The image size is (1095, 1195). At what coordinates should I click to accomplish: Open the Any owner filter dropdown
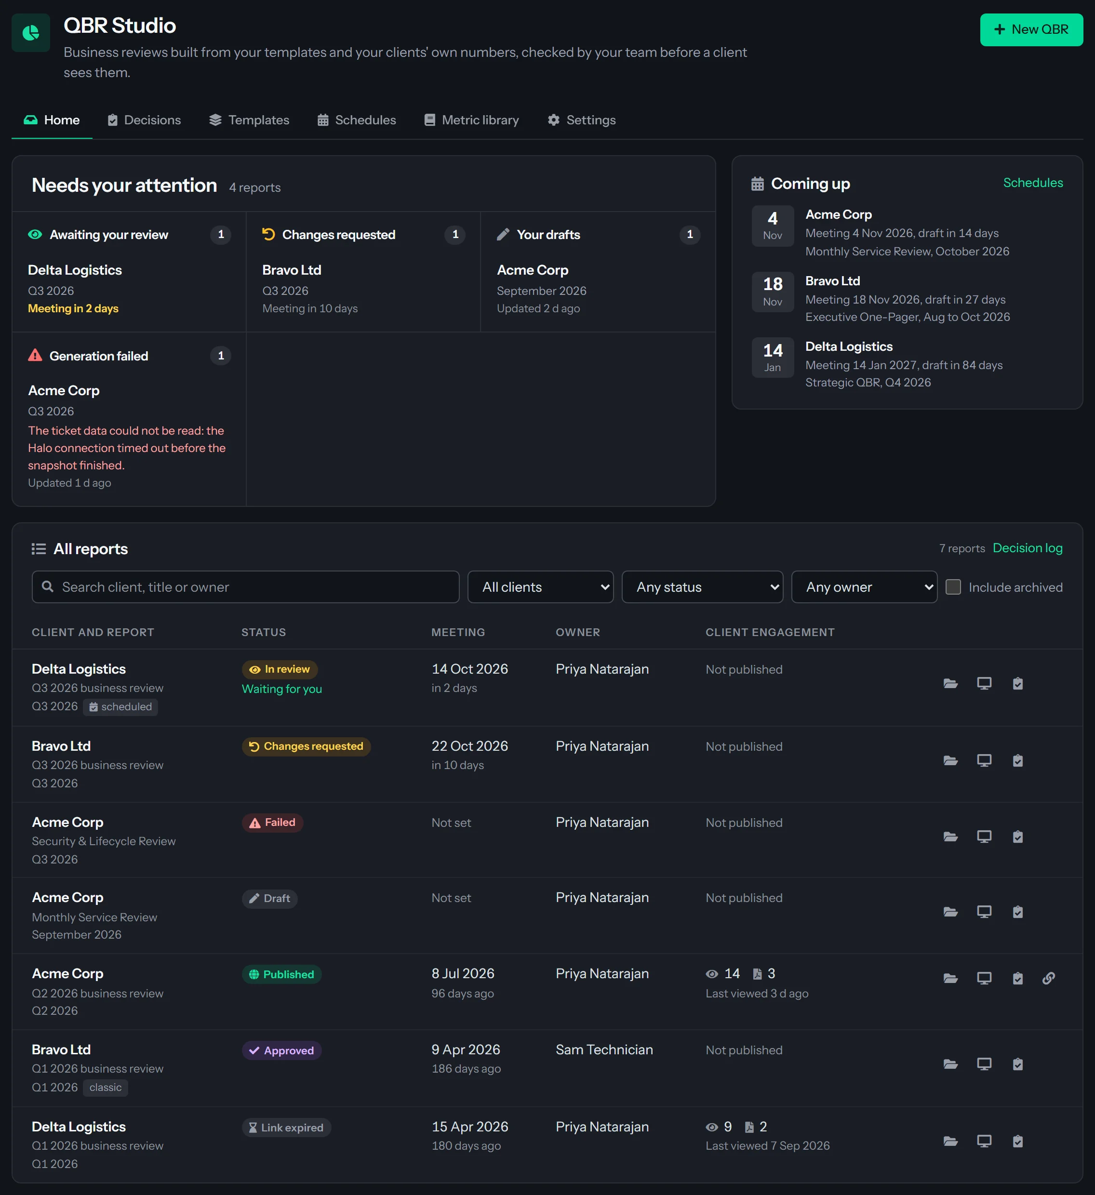coord(864,587)
